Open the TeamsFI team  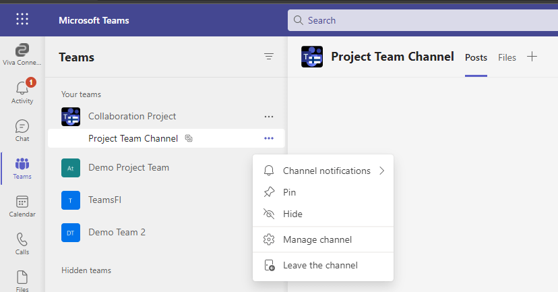coord(104,200)
